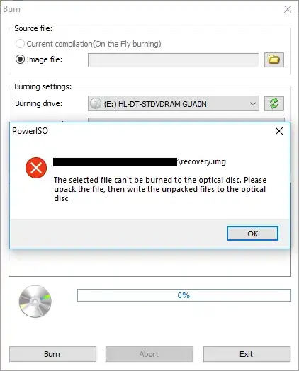Open the browse folder icon for image file
Viewport: 299px width, 371px height.
coord(274,59)
